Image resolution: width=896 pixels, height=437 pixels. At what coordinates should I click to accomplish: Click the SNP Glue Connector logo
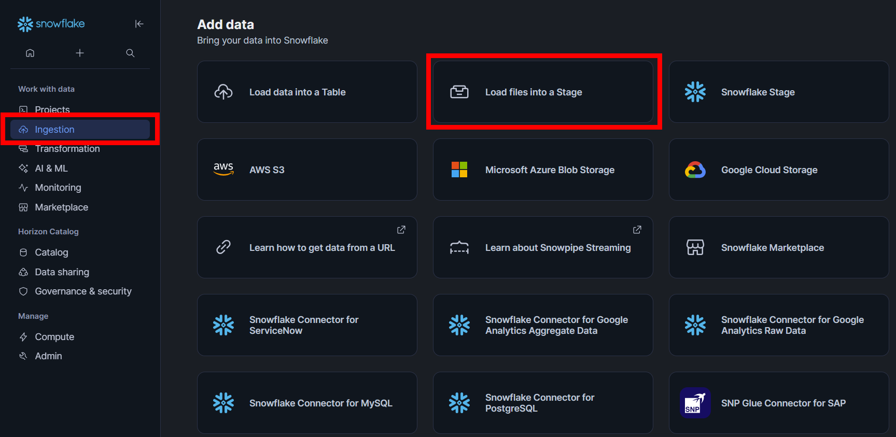tap(695, 403)
